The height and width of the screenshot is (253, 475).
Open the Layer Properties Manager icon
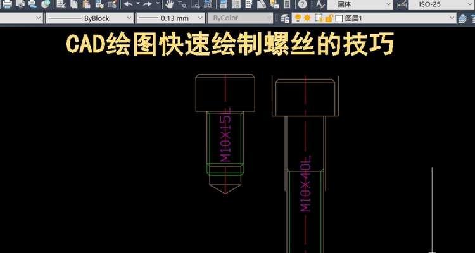click(285, 18)
